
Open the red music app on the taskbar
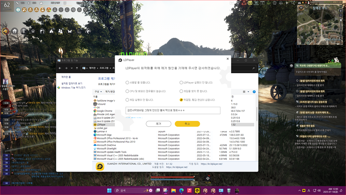click(x=189, y=191)
